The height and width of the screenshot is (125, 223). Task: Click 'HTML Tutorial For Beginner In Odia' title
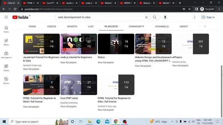coord(114,100)
